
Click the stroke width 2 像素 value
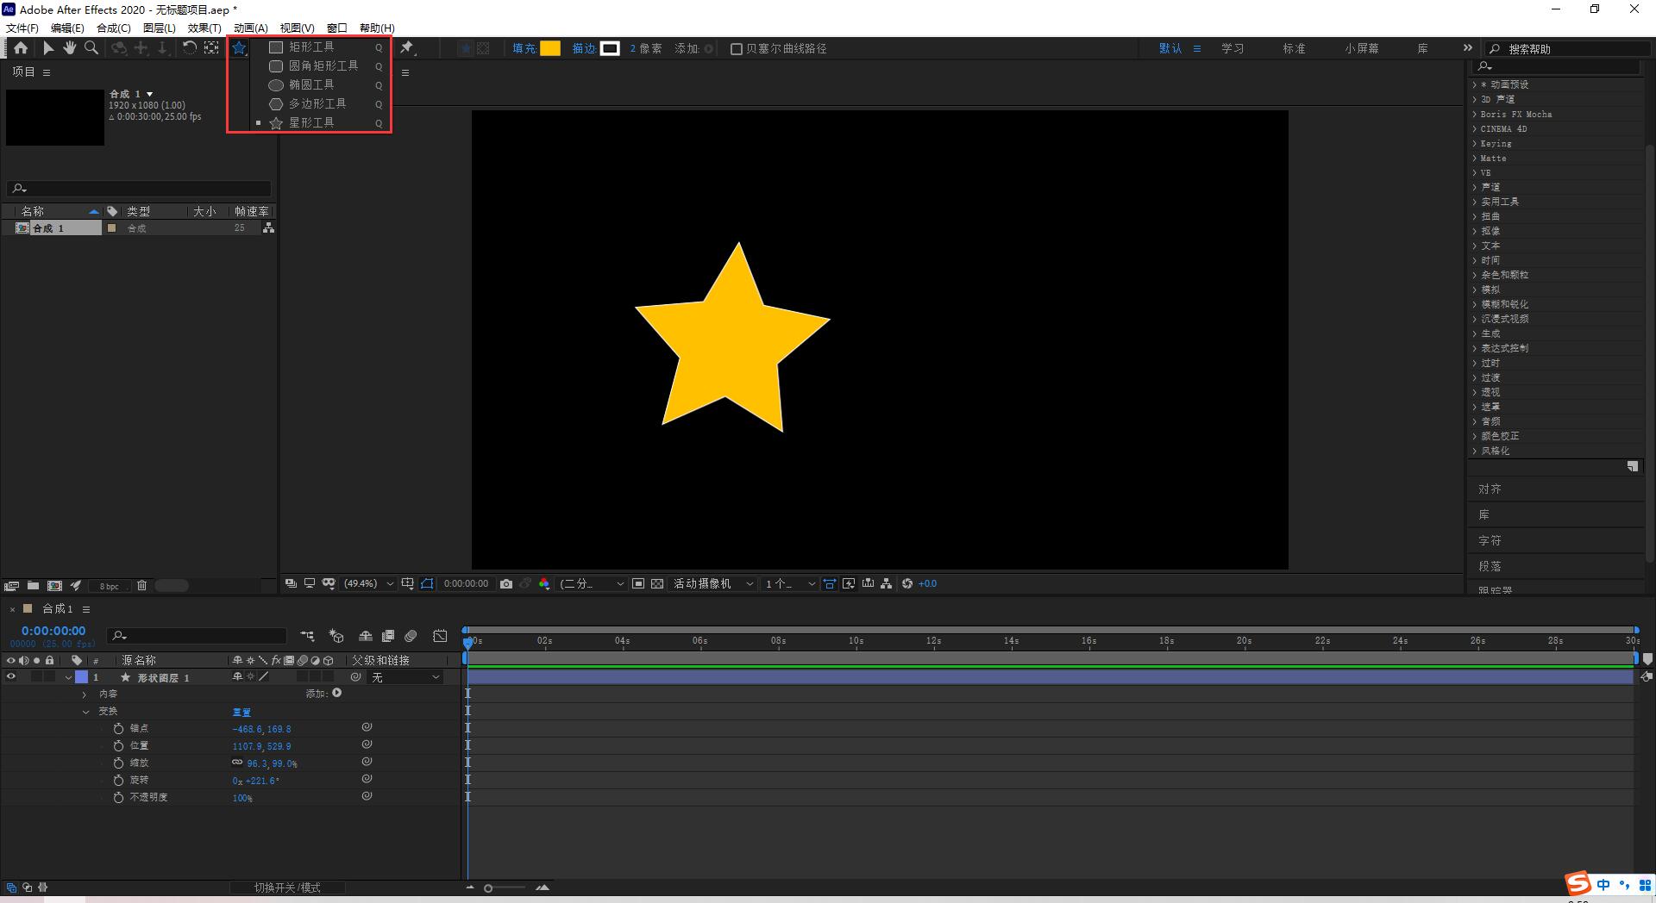coord(646,48)
